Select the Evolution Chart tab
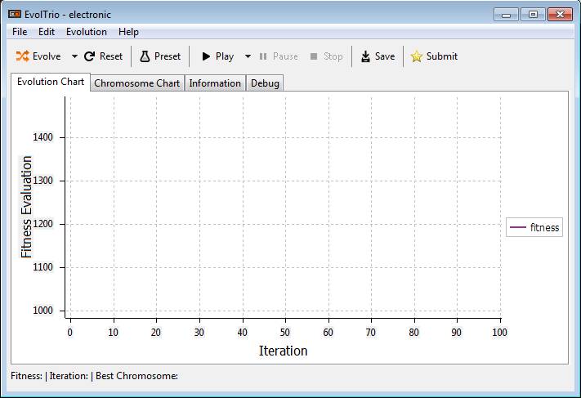 51,82
